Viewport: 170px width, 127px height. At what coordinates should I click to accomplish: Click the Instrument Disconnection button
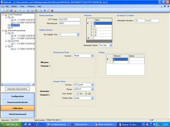pos(17,89)
